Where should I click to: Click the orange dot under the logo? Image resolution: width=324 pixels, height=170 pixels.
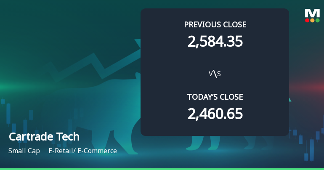point(312,20)
